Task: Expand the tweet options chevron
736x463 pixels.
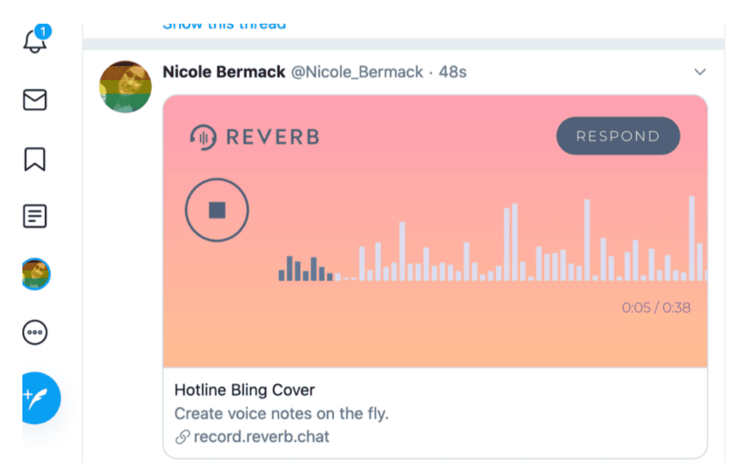Action: coord(700,72)
